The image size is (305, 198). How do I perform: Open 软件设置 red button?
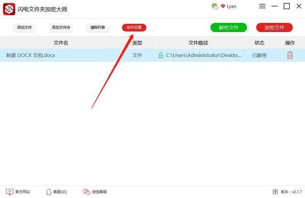click(x=134, y=28)
